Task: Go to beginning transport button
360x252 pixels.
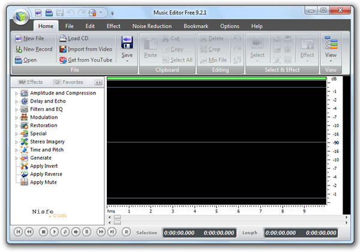Action: (x=19, y=232)
